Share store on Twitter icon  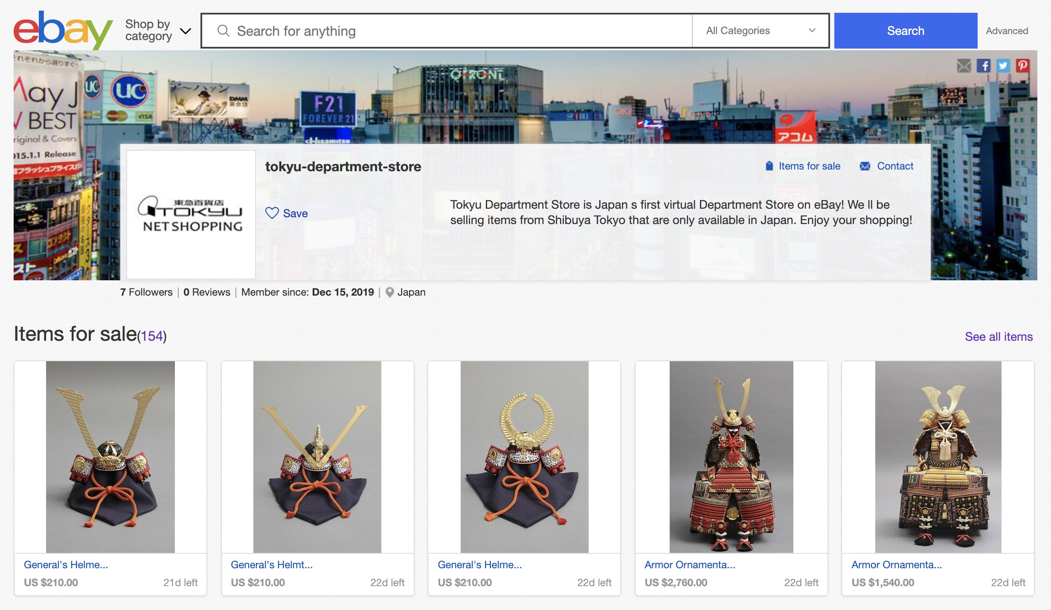coord(1003,66)
